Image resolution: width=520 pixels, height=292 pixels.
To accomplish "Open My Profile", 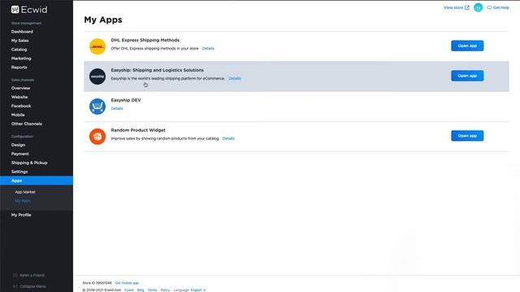I will click(21, 215).
